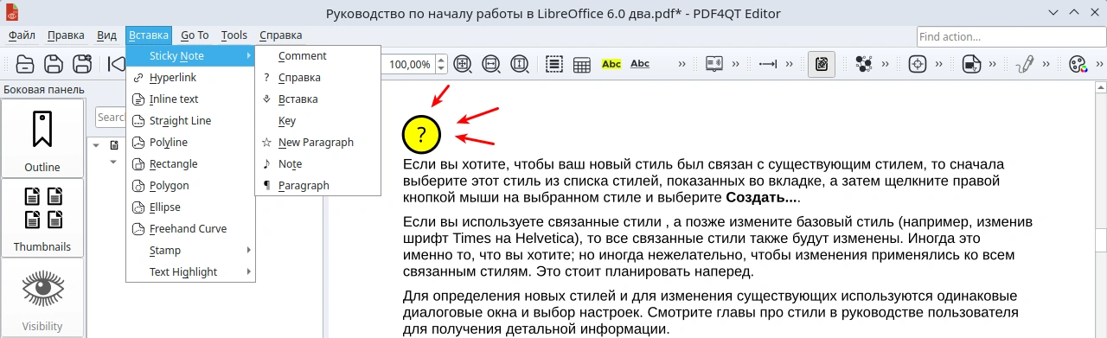Expand overflow chevron after text-to-speech icon
1107x338 pixels.
[735, 64]
